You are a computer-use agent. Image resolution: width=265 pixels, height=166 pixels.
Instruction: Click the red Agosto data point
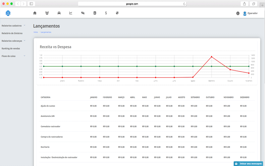pos(193,77)
